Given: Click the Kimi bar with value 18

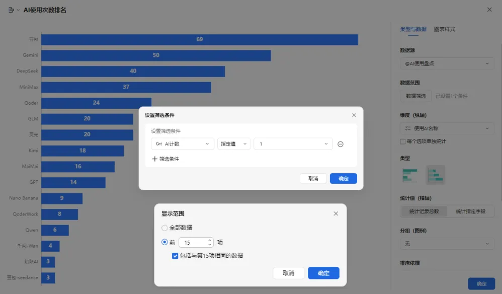Looking at the screenshot, I should [x=82, y=151].
